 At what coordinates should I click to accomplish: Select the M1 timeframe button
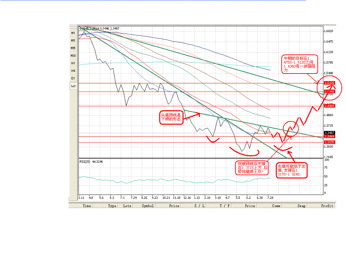pos(73,33)
